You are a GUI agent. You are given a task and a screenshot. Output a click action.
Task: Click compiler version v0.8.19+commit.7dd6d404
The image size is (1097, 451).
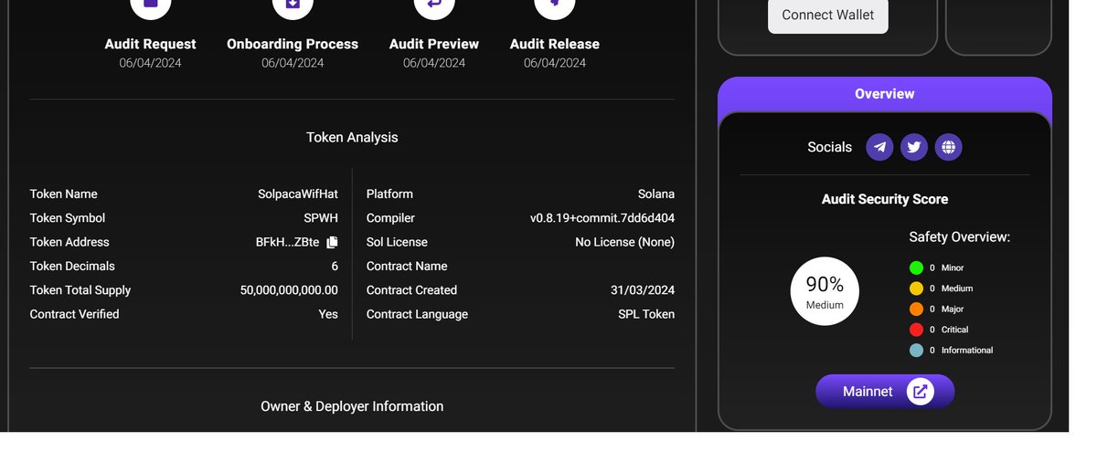tap(602, 218)
